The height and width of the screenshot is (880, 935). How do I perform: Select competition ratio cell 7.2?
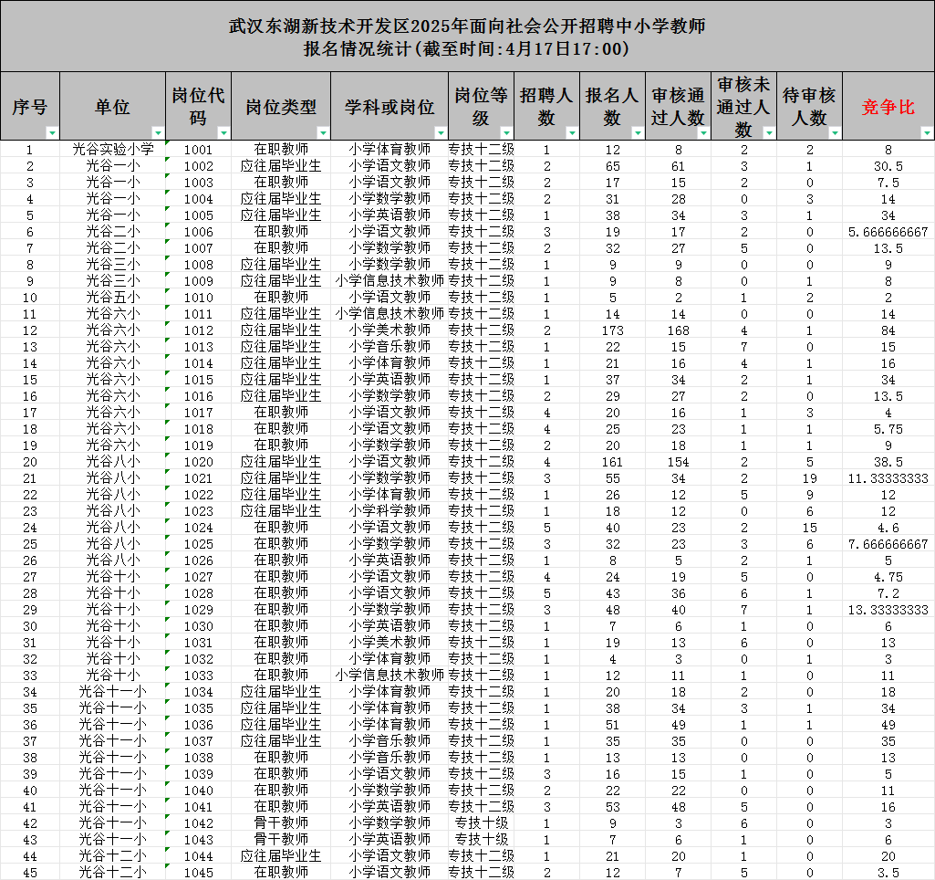pyautogui.click(x=888, y=593)
